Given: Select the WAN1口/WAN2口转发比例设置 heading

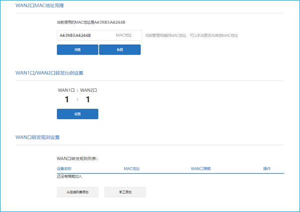Looking at the screenshot, I should pos(49,73).
